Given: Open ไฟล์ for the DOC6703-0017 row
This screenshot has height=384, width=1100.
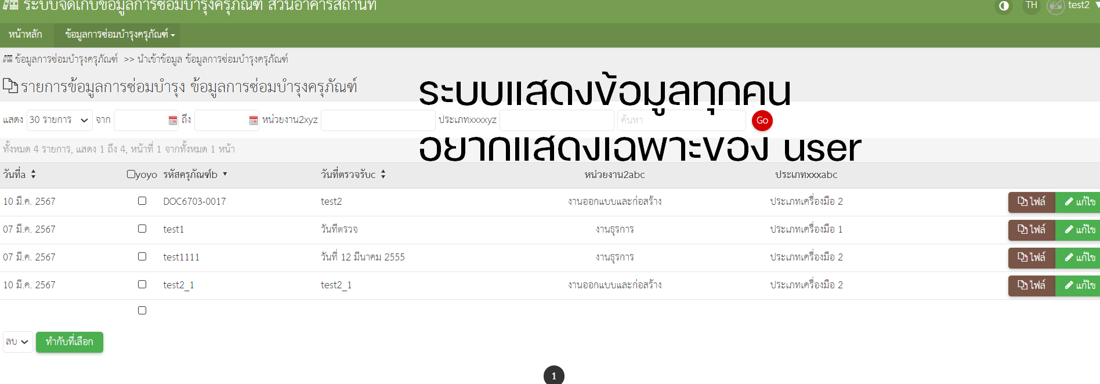Looking at the screenshot, I should pos(1032,202).
